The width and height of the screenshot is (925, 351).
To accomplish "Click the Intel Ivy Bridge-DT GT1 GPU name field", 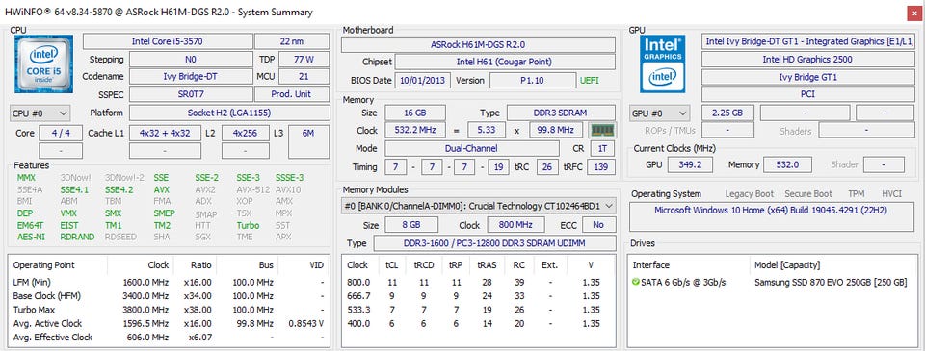I will coord(807,41).
